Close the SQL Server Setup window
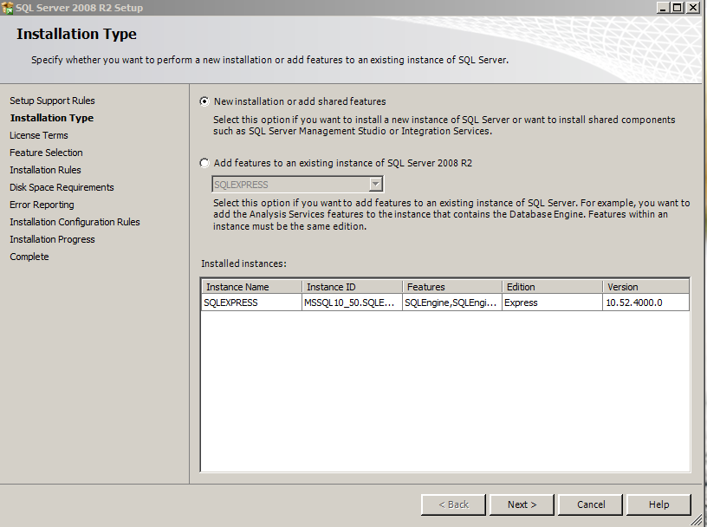 pos(692,8)
